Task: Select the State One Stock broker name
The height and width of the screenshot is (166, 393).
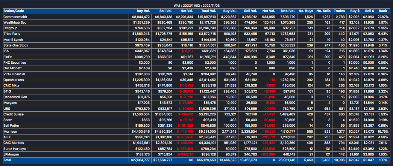Action: [x=16, y=45]
